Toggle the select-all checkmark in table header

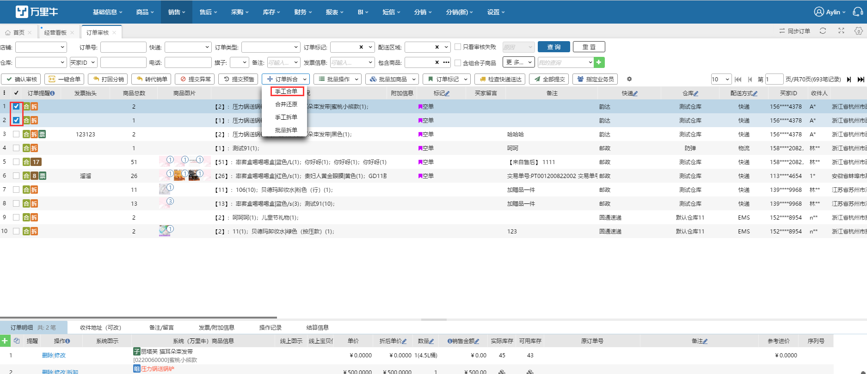(x=16, y=93)
